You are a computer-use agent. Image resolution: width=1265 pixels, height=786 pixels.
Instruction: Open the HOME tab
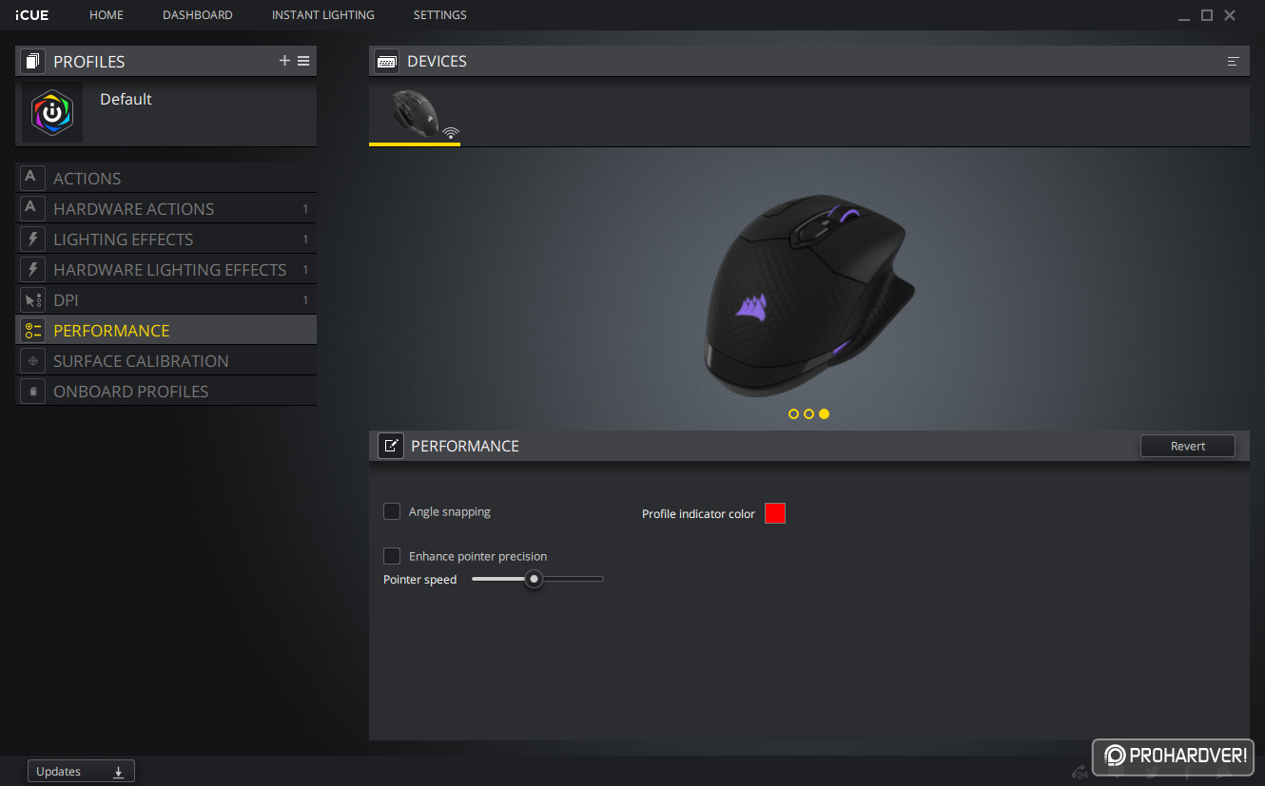coord(107,15)
